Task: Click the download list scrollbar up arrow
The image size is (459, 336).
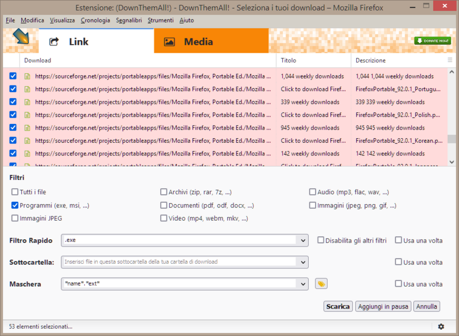Action: [x=452, y=72]
